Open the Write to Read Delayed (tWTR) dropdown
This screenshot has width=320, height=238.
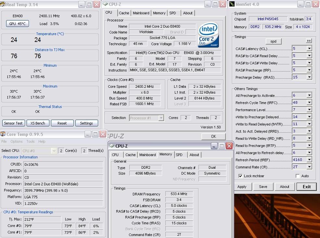click(309, 124)
